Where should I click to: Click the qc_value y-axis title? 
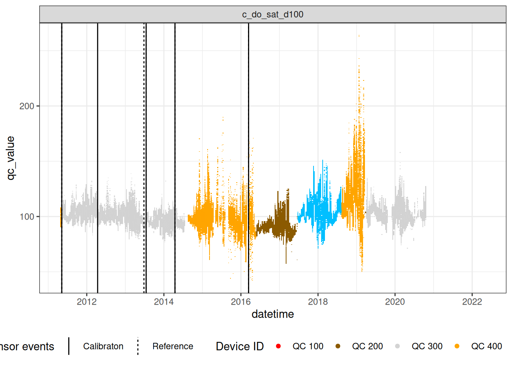click(11, 158)
